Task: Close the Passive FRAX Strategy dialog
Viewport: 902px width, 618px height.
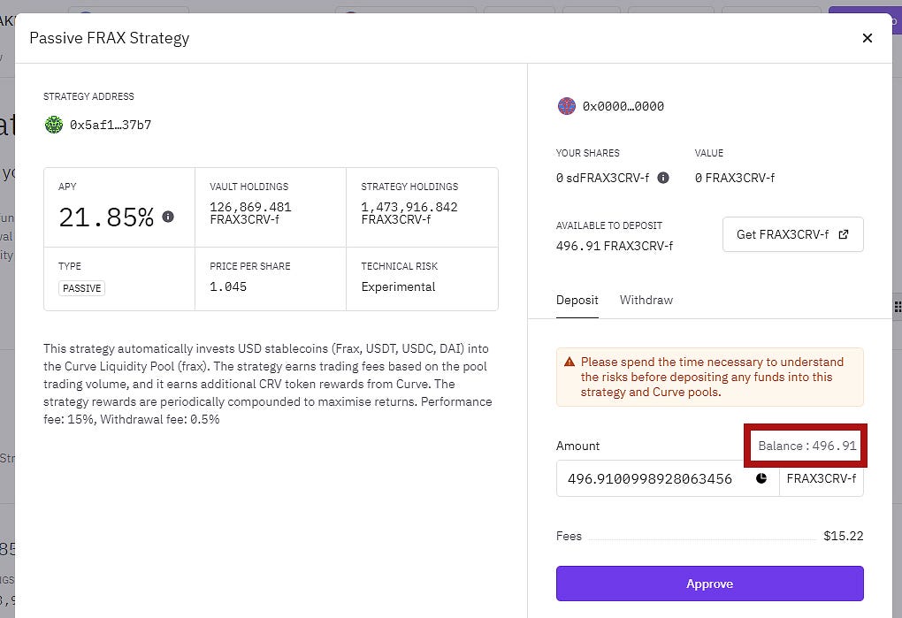Action: (867, 38)
